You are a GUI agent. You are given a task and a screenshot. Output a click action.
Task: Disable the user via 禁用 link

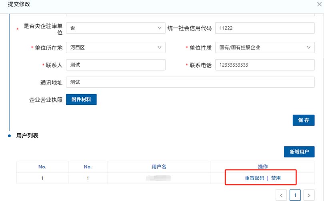276,178
